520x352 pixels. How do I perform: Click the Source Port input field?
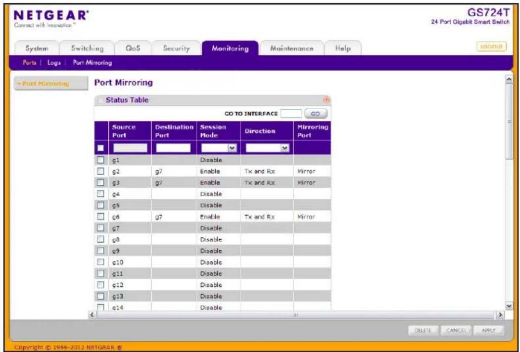click(x=130, y=148)
